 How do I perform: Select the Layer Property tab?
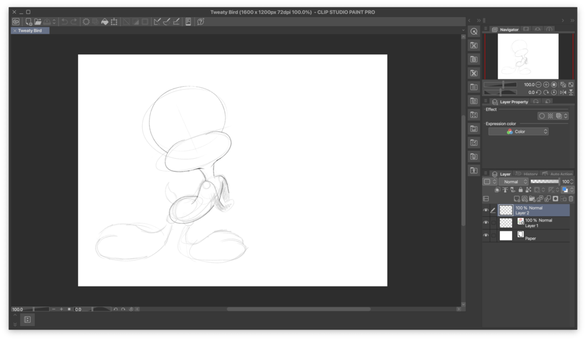(x=510, y=101)
